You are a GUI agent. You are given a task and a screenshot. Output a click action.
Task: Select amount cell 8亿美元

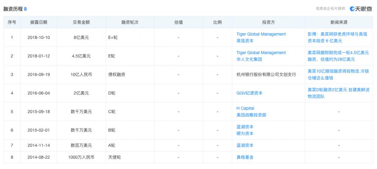(x=81, y=37)
